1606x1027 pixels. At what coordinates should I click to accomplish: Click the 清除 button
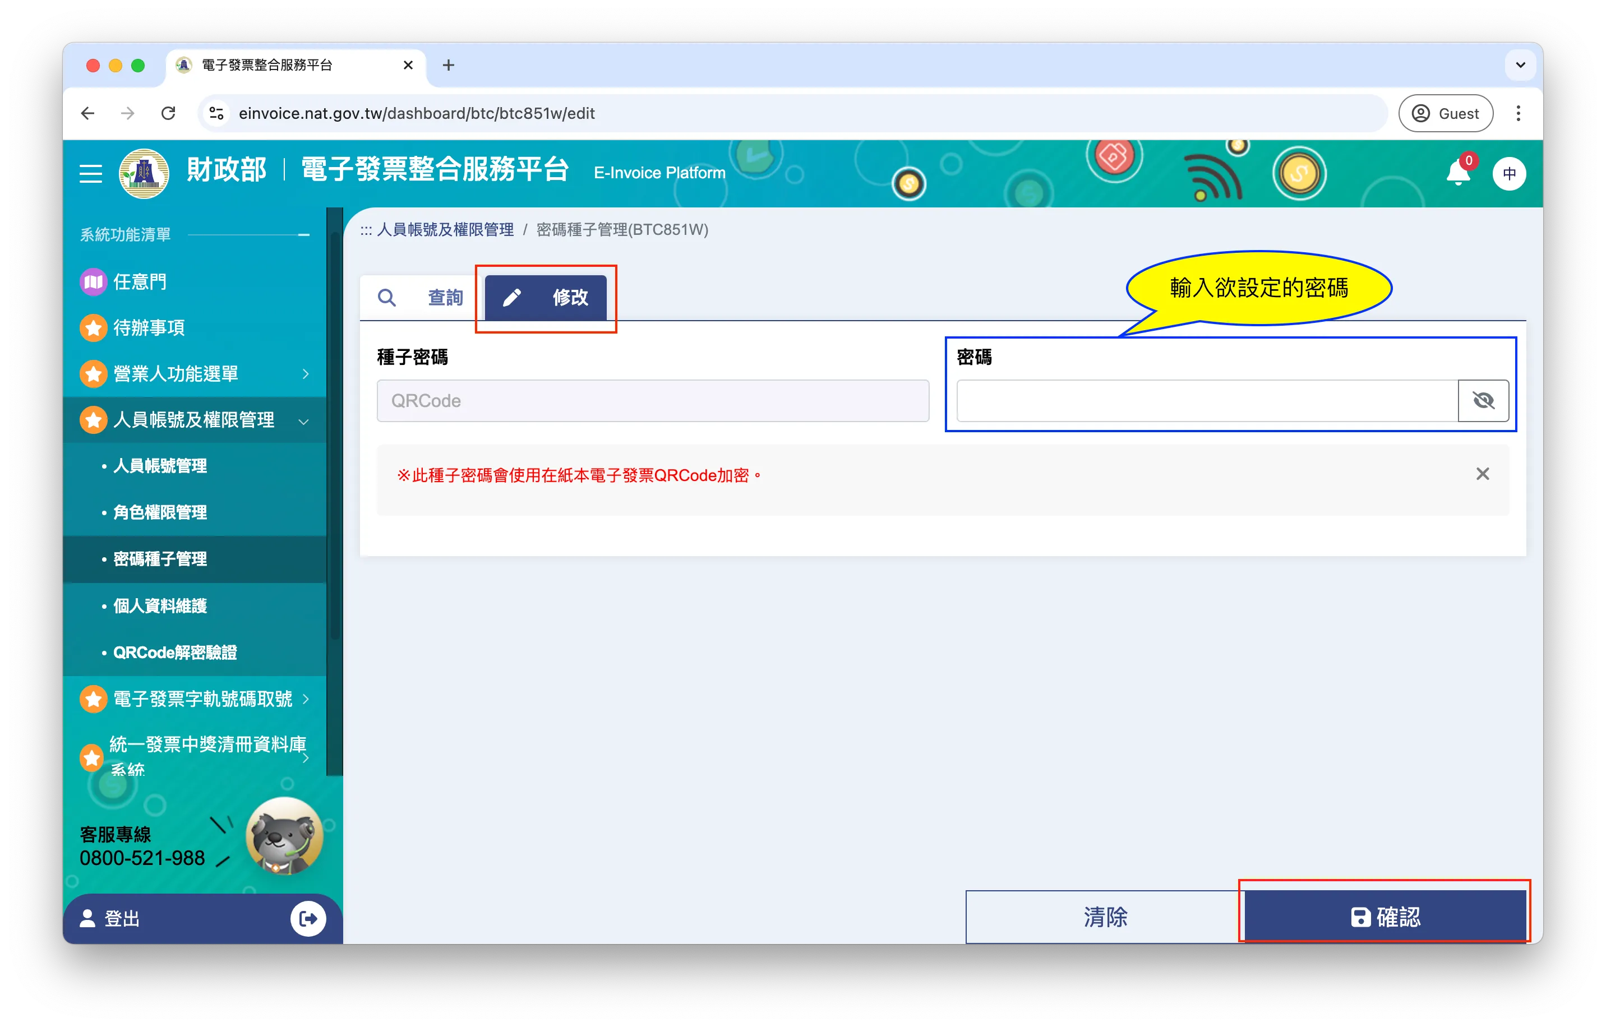pyautogui.click(x=1105, y=917)
